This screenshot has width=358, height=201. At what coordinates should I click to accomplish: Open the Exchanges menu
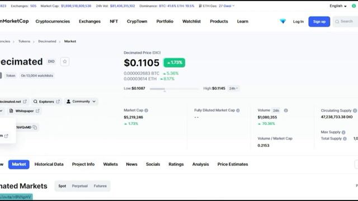pyautogui.click(x=89, y=21)
